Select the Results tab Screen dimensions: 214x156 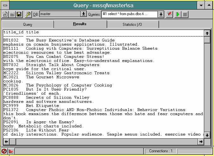pyautogui.click(x=80, y=24)
